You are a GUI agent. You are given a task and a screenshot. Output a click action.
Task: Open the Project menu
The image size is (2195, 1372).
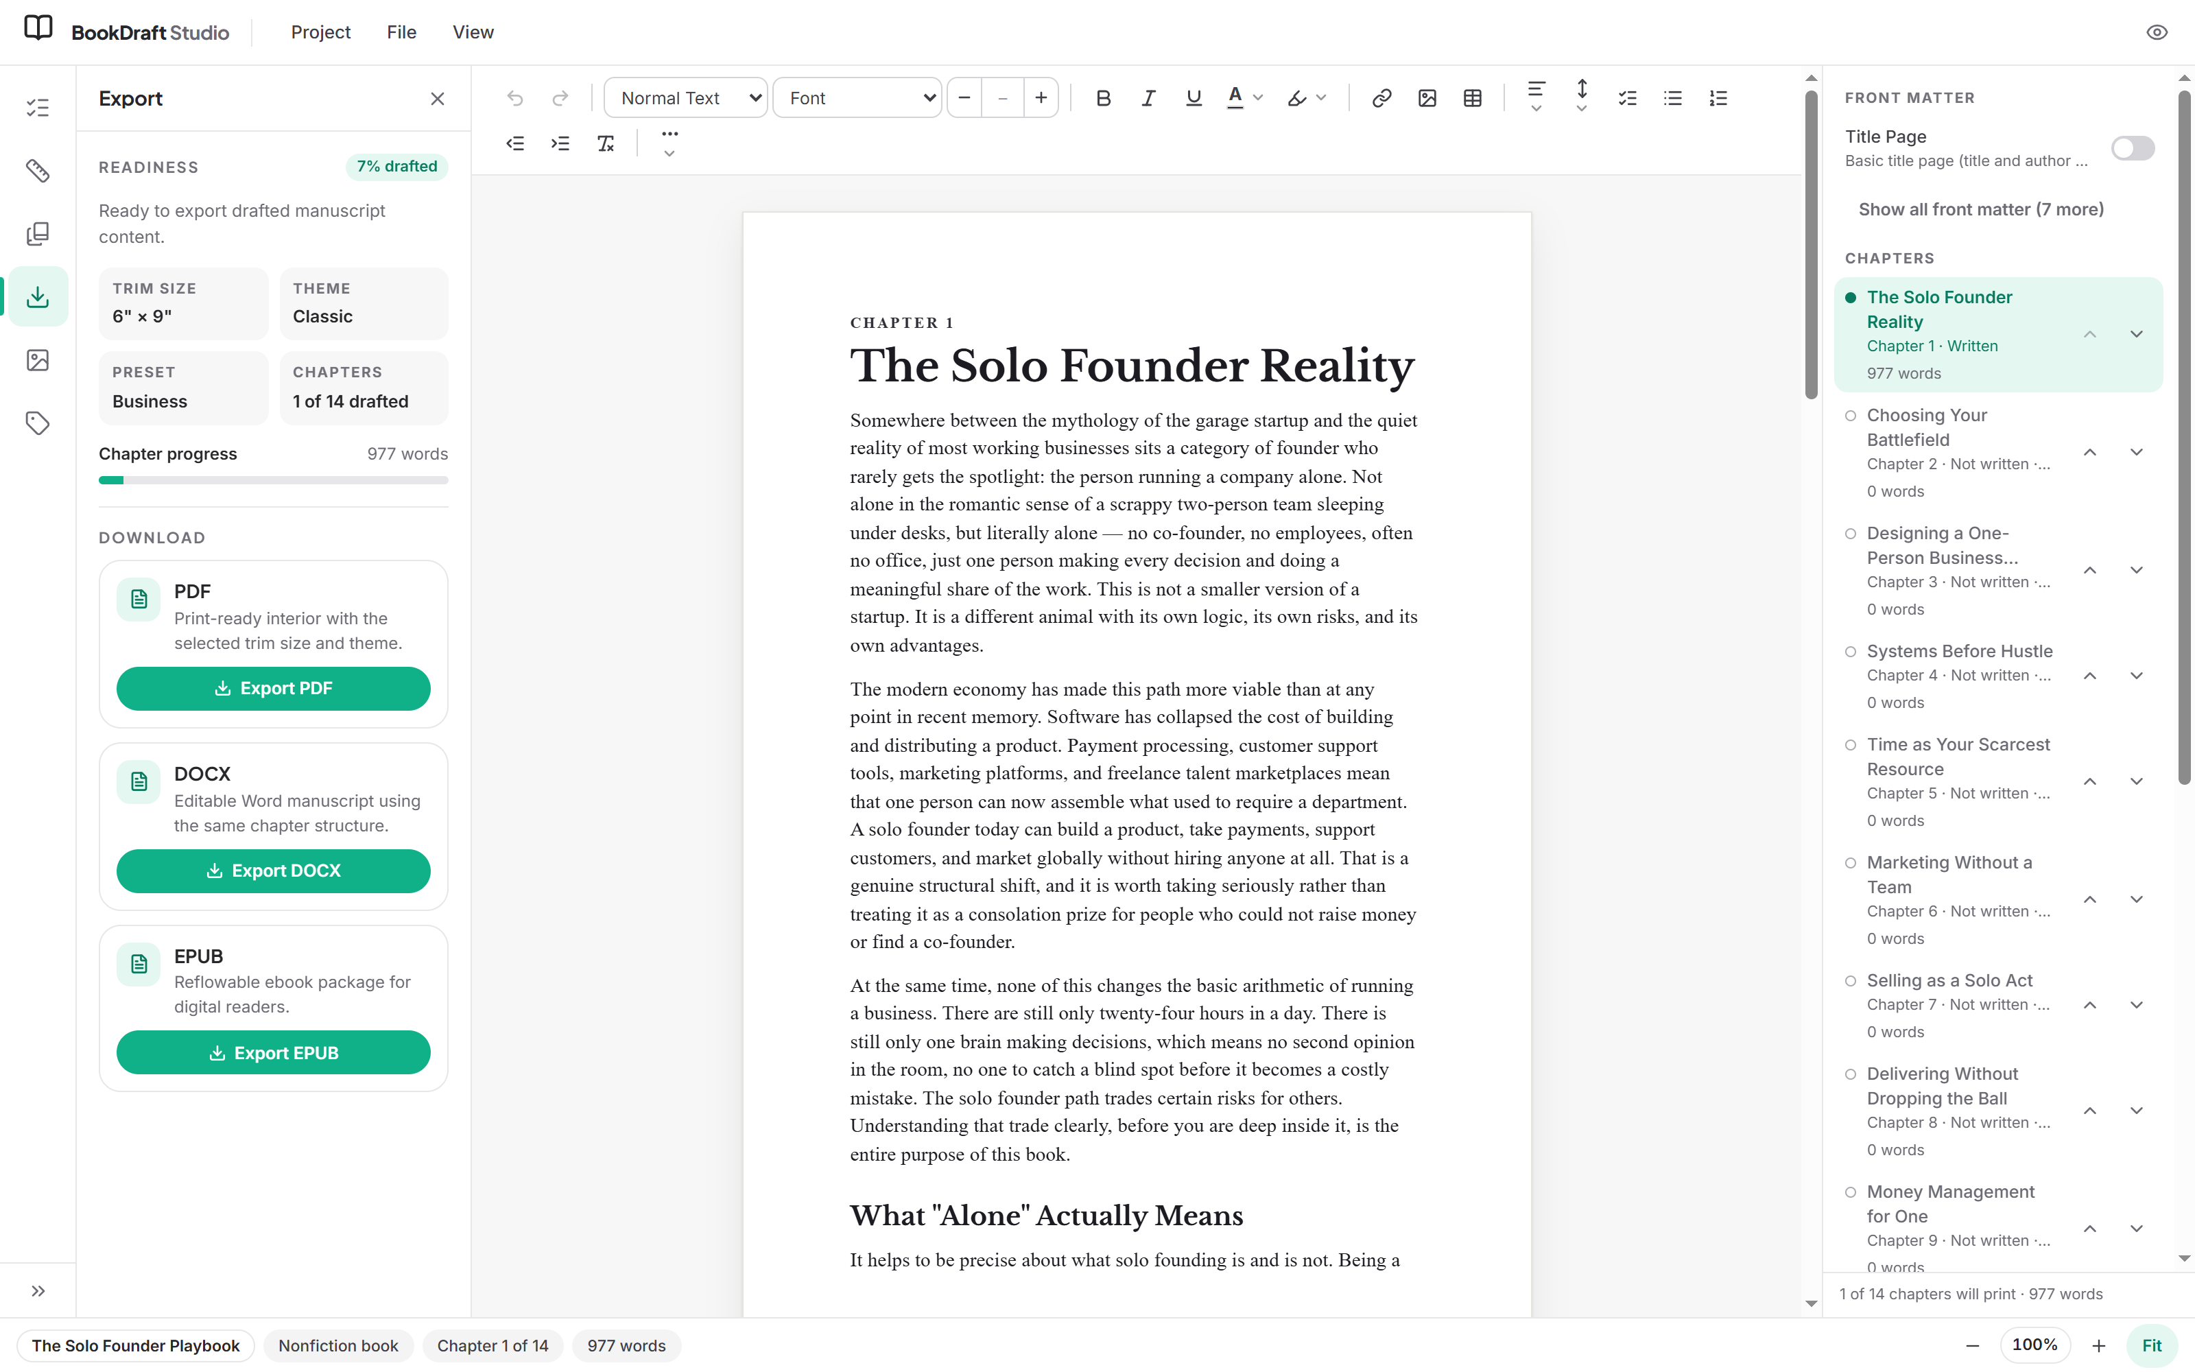(320, 33)
